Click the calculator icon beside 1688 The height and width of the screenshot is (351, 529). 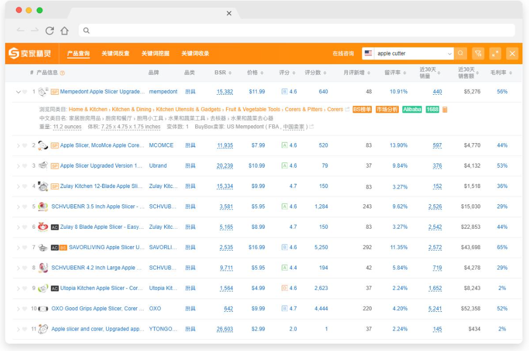tap(445, 110)
